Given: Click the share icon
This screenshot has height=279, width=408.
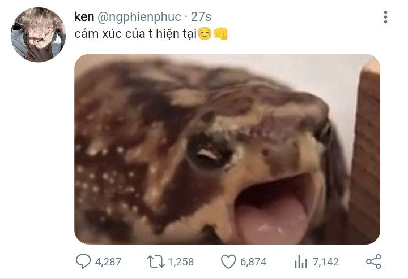Looking at the screenshot, I should [373, 261].
